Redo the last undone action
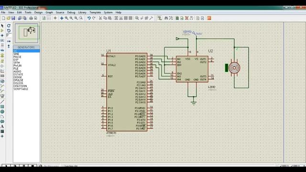The width and height of the screenshot is (306, 172). 94,18
